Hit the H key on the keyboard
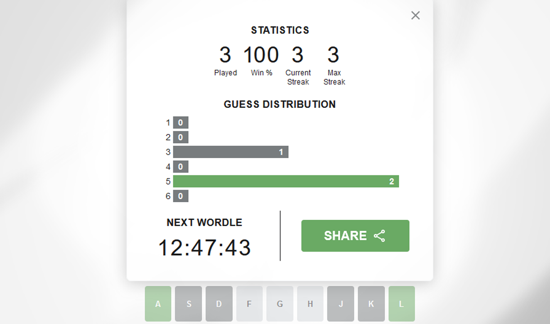550x324 pixels. pos(310,304)
